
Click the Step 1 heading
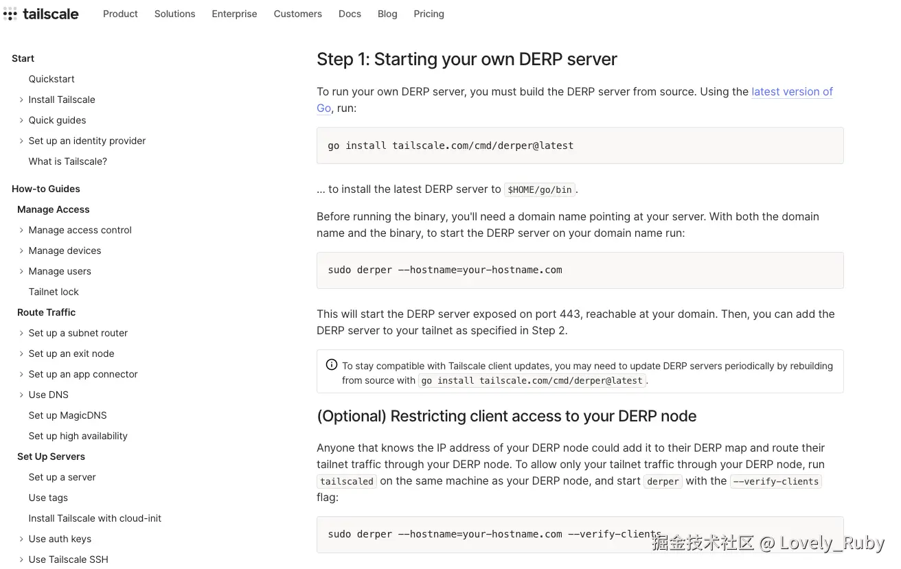(467, 59)
